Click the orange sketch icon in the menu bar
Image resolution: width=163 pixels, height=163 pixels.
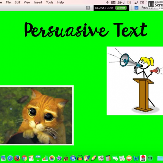point(129,2)
